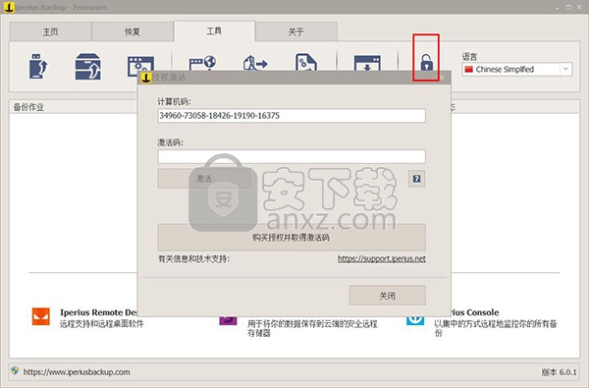Image resolution: width=589 pixels, height=388 pixels.
Task: Open the window settings gears icon
Action: pyautogui.click(x=140, y=64)
